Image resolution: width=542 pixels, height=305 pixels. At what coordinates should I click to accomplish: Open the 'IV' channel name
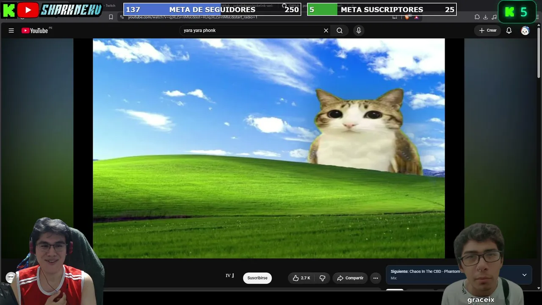click(x=230, y=276)
